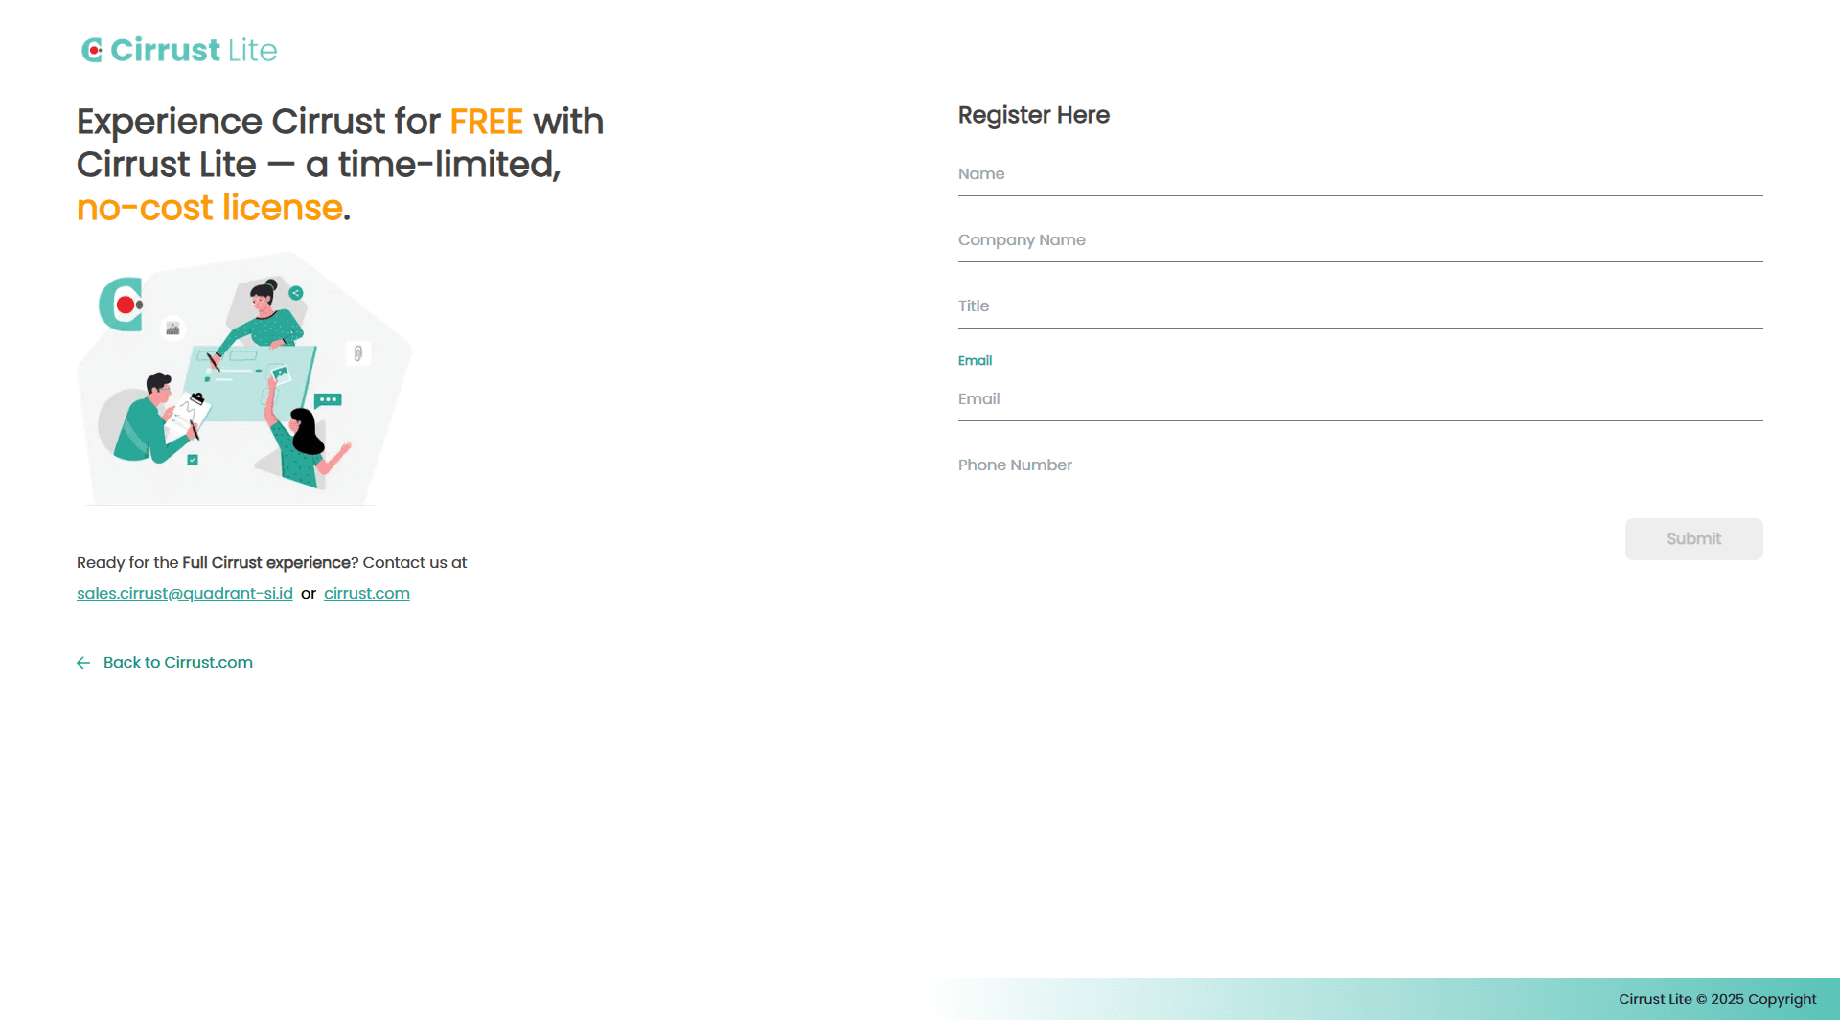The height and width of the screenshot is (1020, 1840).
Task: Click the back arrow icon beside Back to Cirrust.com
Action: click(83, 663)
